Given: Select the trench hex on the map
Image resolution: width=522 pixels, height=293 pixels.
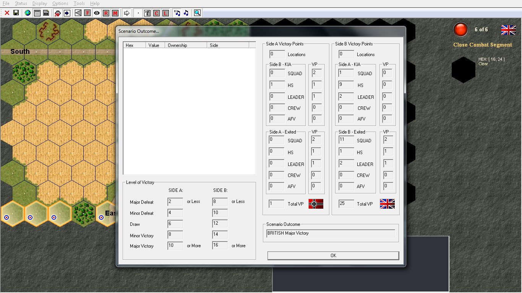Looking at the screenshot, I should (48, 31).
